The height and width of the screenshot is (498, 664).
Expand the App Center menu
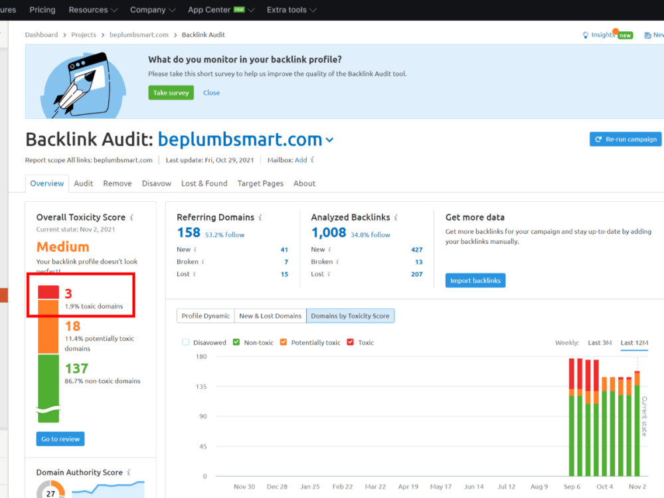pos(220,10)
